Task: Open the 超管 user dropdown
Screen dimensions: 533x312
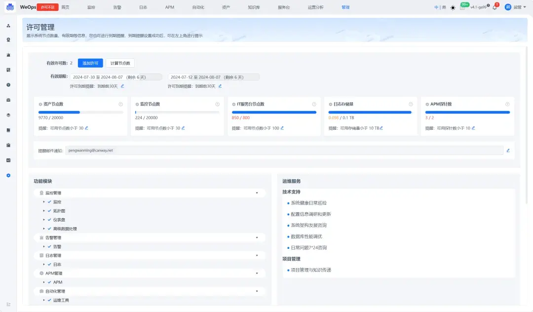Action: pos(520,7)
